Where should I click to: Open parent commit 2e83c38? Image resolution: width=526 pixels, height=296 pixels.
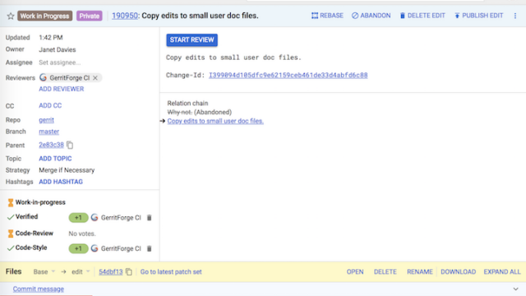click(x=51, y=145)
